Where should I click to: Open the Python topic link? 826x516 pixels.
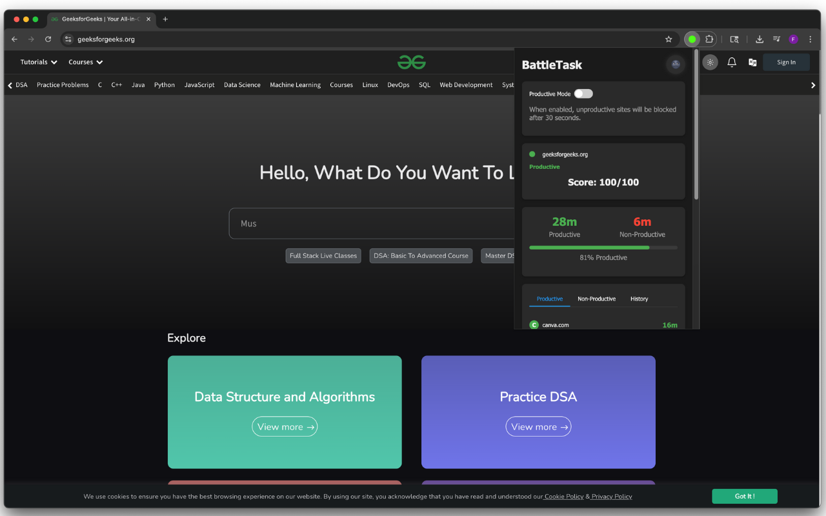tap(165, 85)
